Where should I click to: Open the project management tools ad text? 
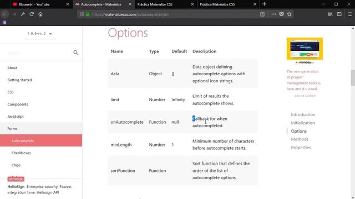(x=303, y=80)
